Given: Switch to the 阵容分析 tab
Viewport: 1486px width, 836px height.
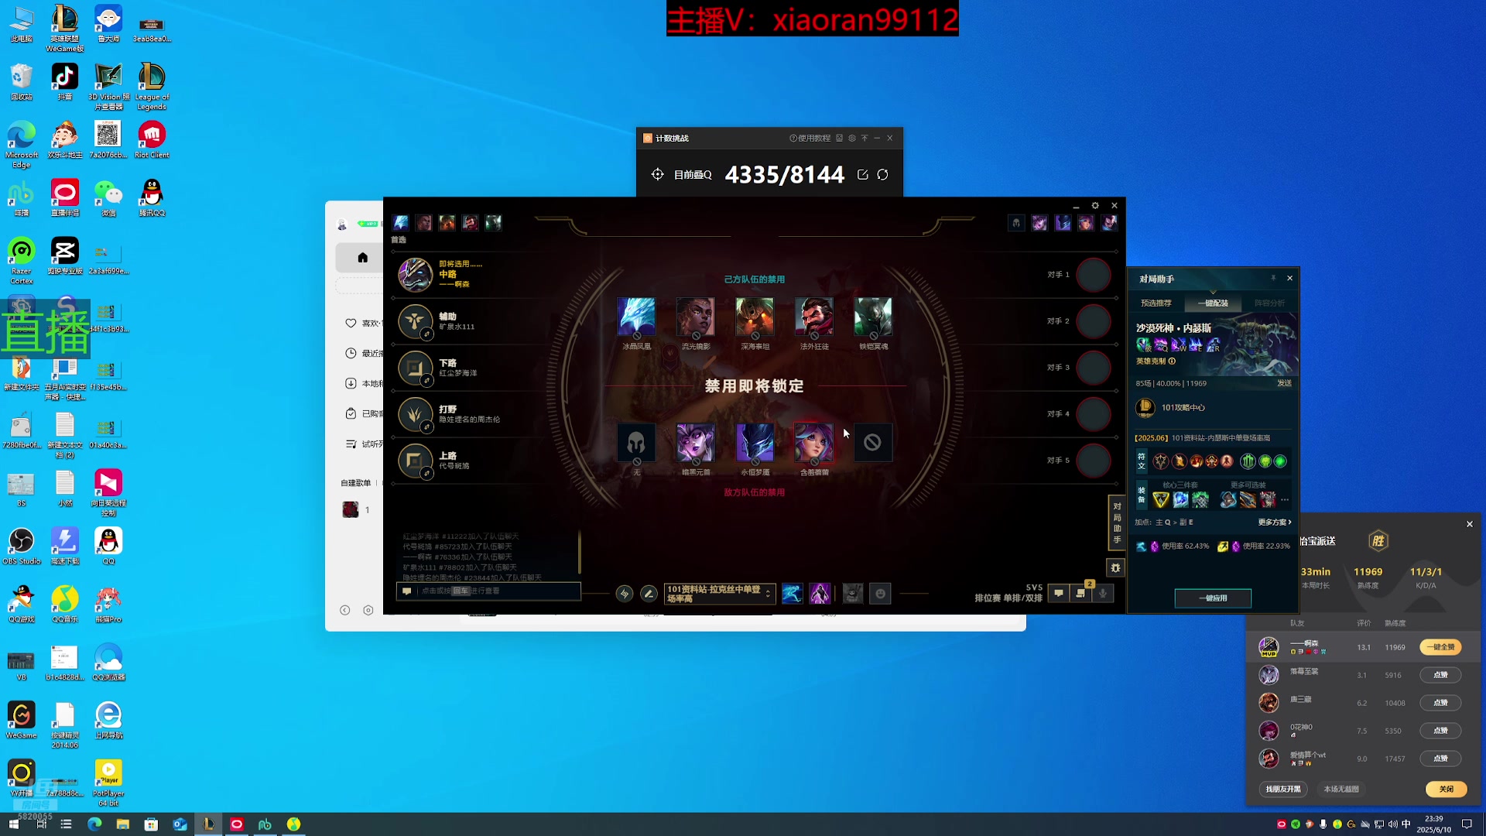Looking at the screenshot, I should pyautogui.click(x=1269, y=303).
